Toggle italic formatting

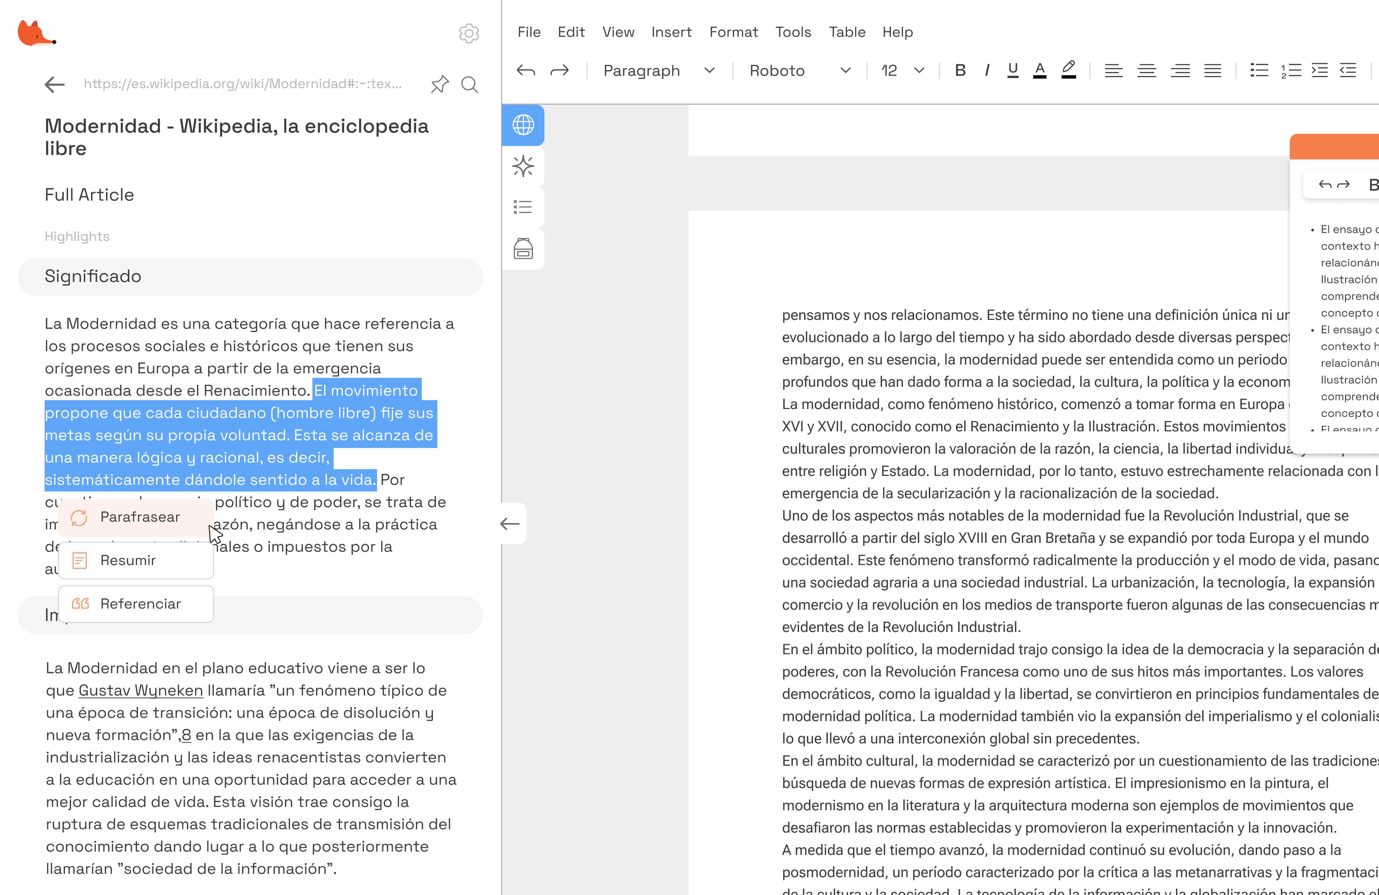(x=986, y=71)
